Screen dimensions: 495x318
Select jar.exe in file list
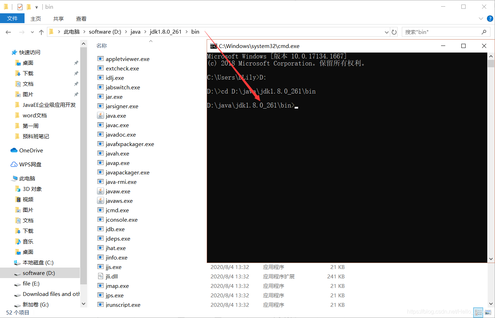pyautogui.click(x=114, y=97)
